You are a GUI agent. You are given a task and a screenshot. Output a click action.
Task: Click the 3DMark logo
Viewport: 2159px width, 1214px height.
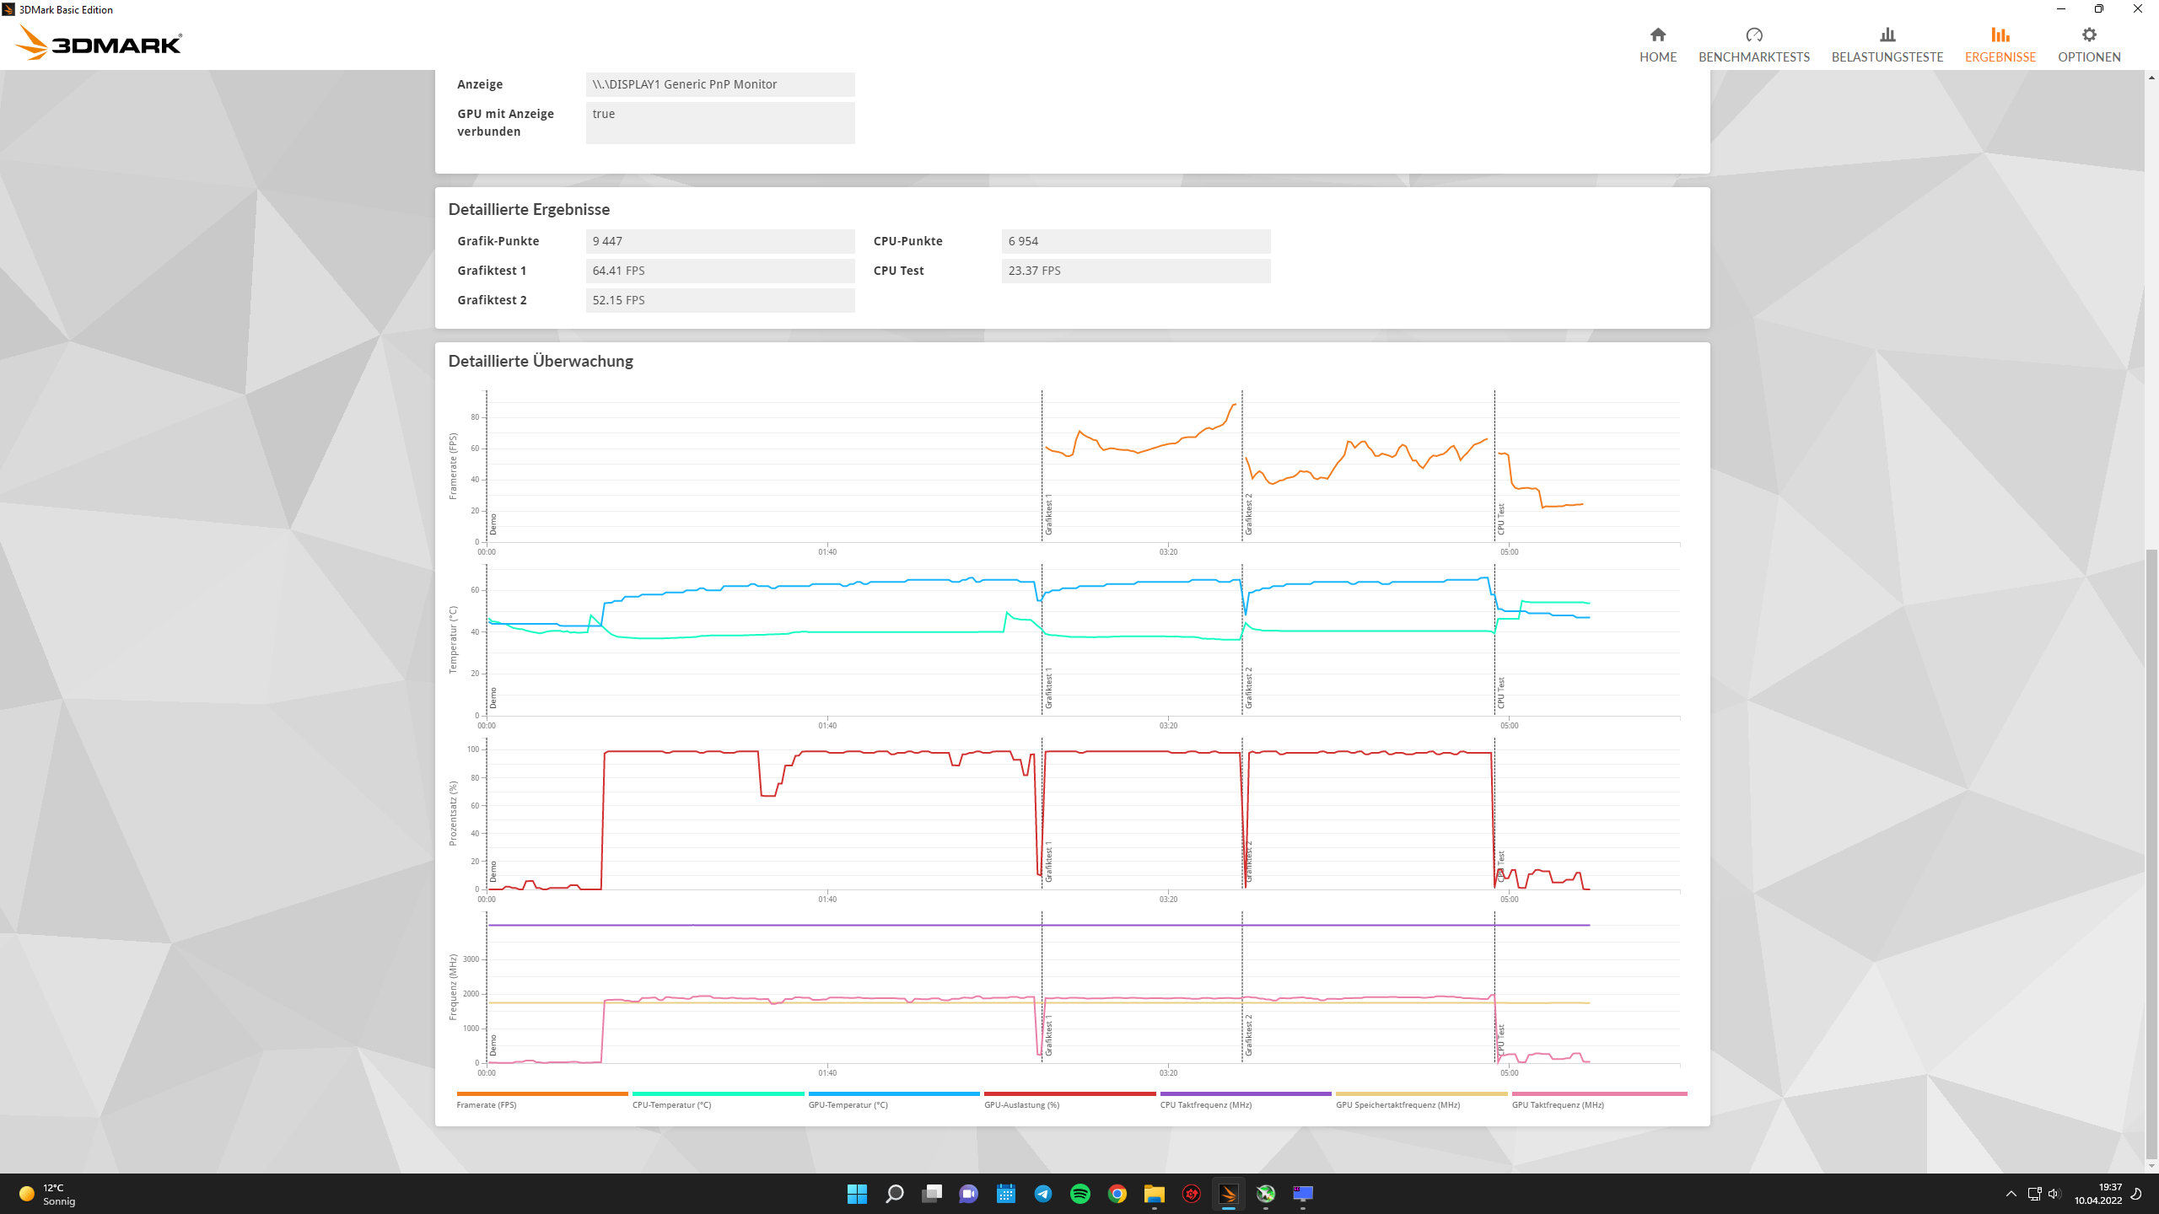[100, 43]
